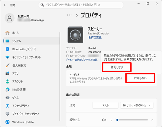Click the 形式 row label
The height and width of the screenshot is (127, 162).
[x=72, y=105]
